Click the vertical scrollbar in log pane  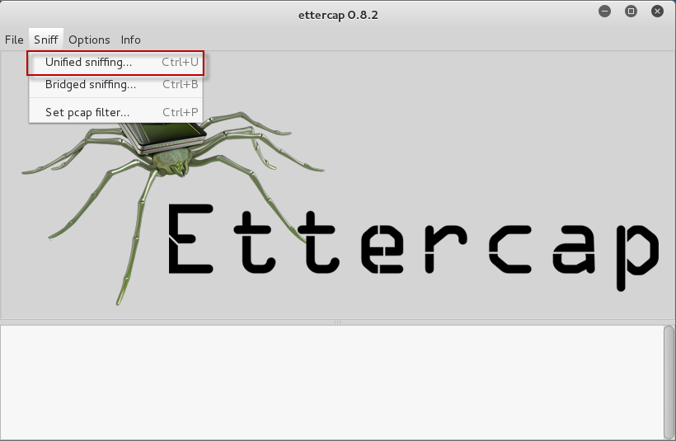(x=669, y=382)
